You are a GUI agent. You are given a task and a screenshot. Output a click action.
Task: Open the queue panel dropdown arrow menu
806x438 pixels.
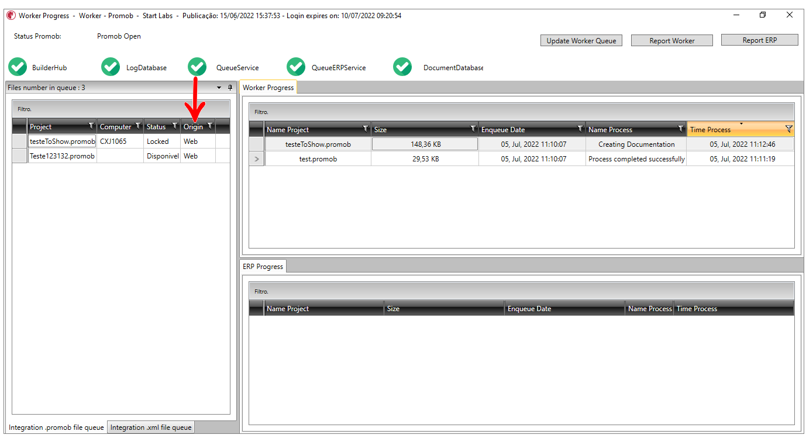tap(219, 87)
